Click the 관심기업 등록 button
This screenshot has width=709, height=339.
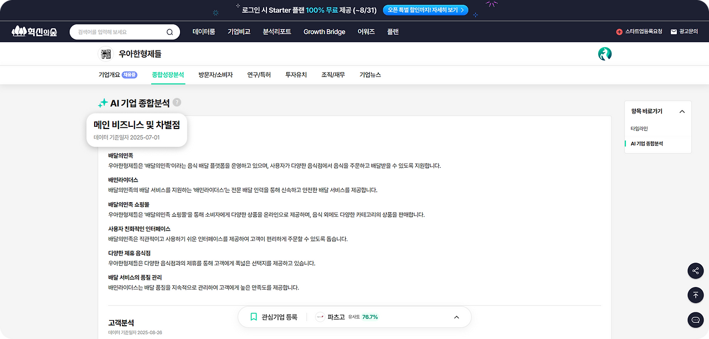click(274, 317)
